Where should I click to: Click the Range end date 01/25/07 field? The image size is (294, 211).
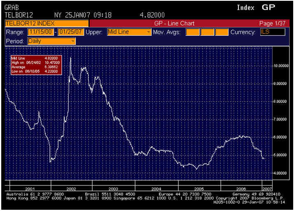click(x=71, y=32)
